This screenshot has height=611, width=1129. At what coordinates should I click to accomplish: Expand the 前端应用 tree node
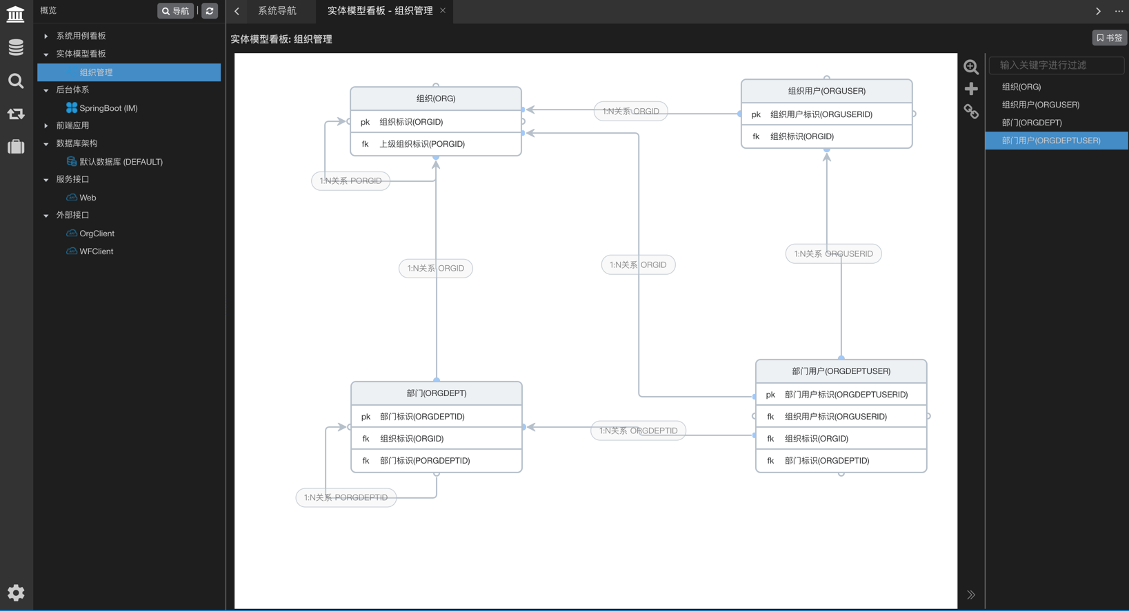point(46,125)
